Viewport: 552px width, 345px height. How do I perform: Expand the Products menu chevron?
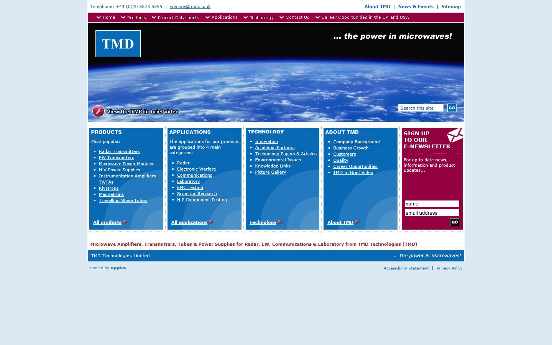pos(123,18)
